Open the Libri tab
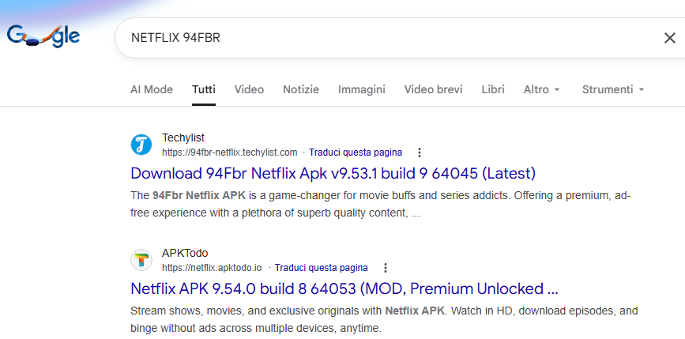The image size is (685, 339). tap(493, 89)
